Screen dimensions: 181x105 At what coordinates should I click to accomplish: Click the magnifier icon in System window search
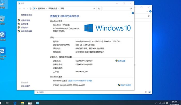pos(131,9)
